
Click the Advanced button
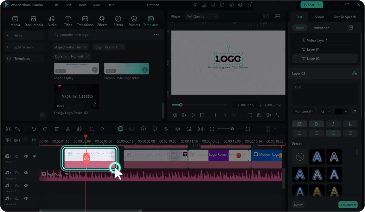[x=348, y=205]
